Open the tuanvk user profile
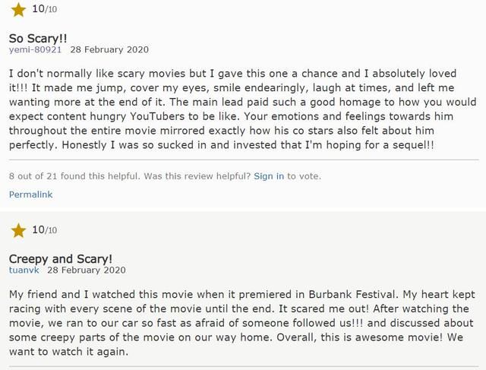The height and width of the screenshot is (370, 486). click(x=24, y=270)
